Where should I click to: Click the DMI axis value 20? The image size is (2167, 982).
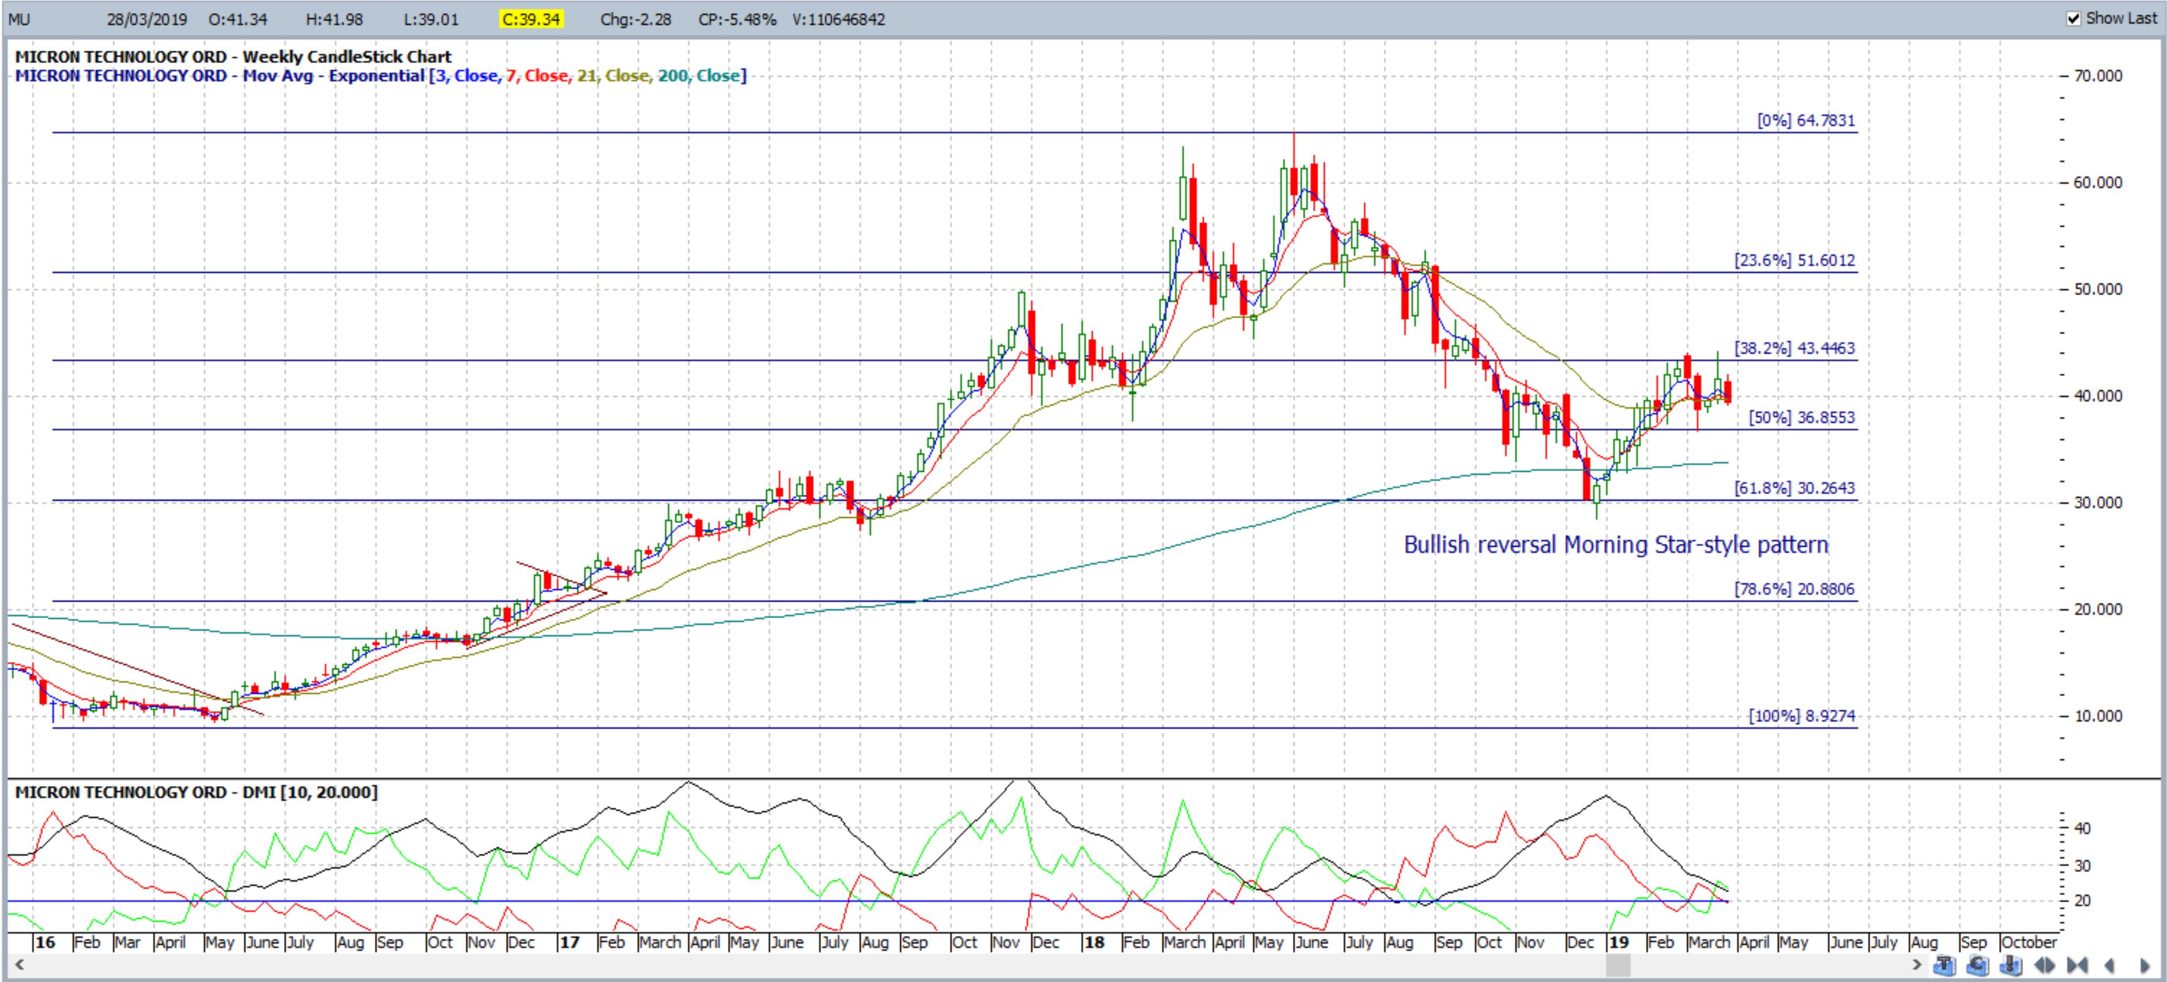(x=2082, y=901)
